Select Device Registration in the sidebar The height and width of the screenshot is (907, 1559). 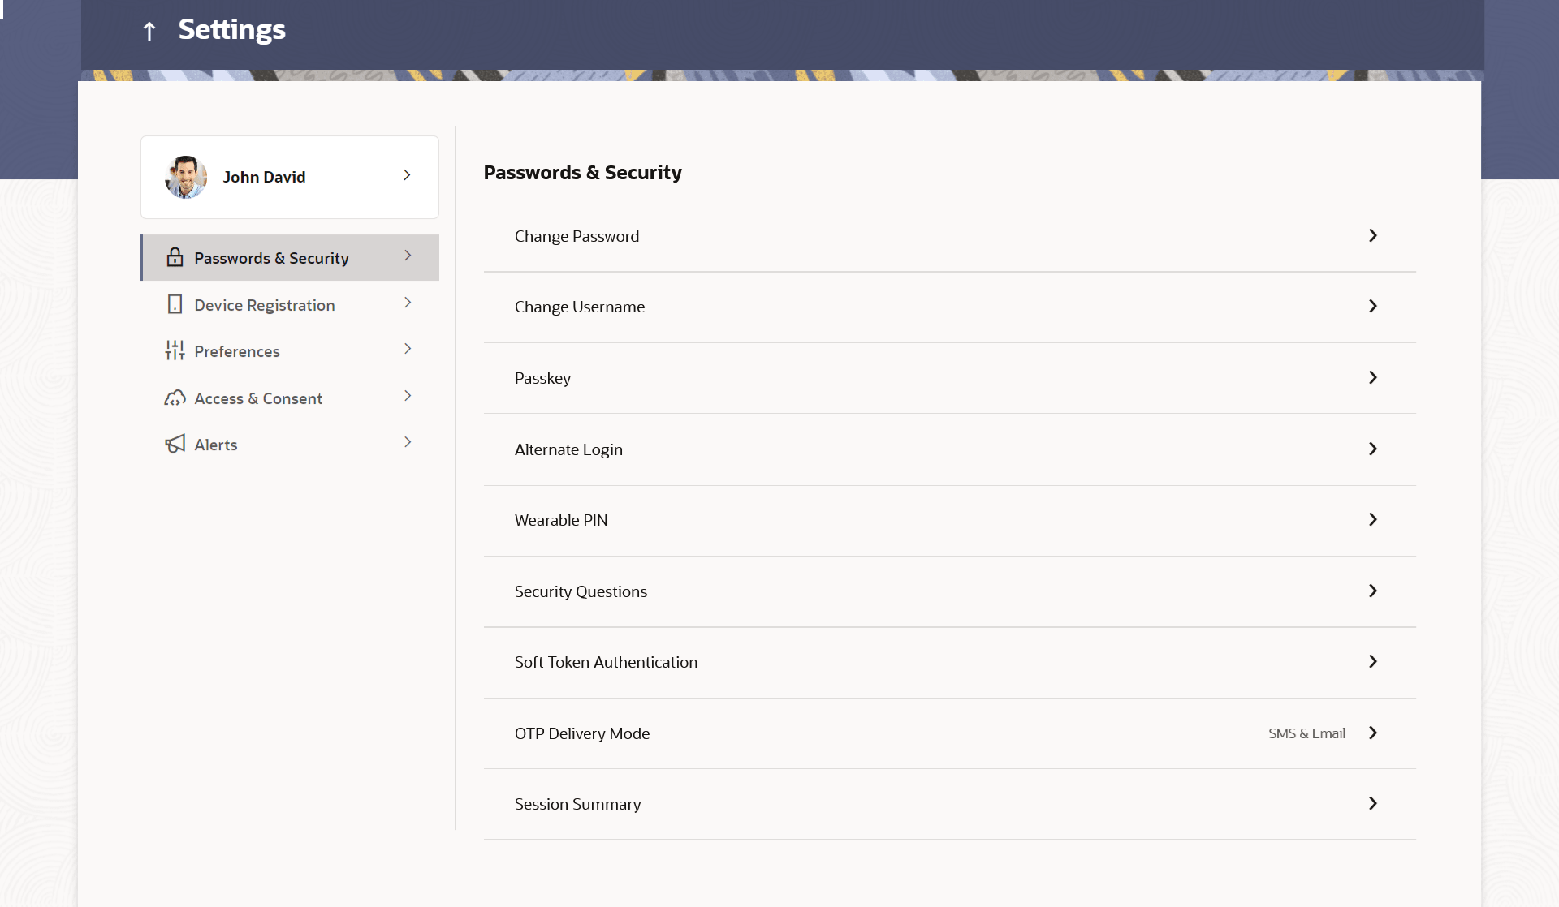point(265,305)
